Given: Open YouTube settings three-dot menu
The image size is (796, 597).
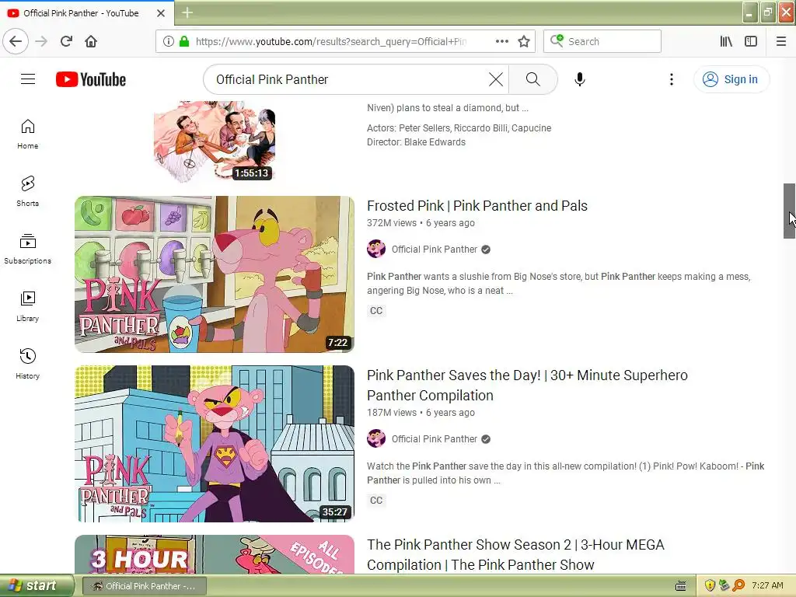Looking at the screenshot, I should (x=671, y=79).
